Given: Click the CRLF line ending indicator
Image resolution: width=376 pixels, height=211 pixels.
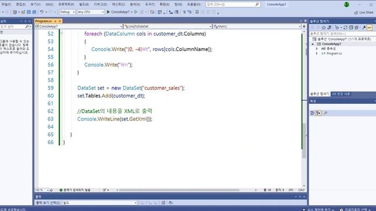Looking at the screenshot, I should [x=301, y=190].
